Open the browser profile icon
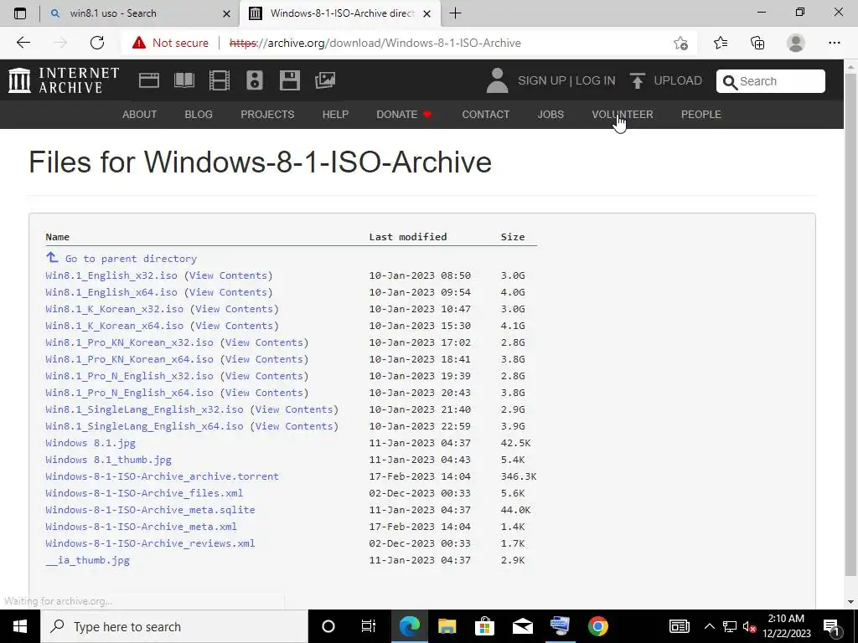 tap(796, 43)
